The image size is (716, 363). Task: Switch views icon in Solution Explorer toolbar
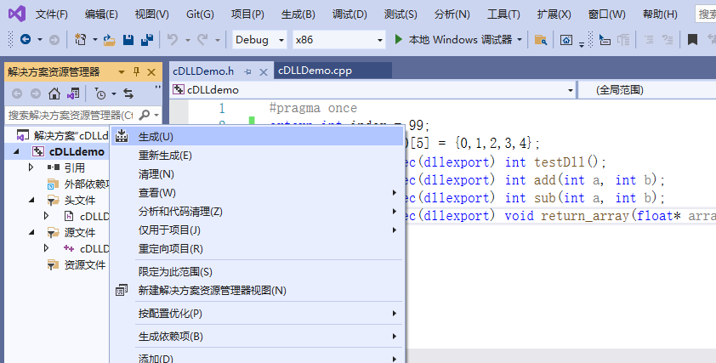point(73,94)
